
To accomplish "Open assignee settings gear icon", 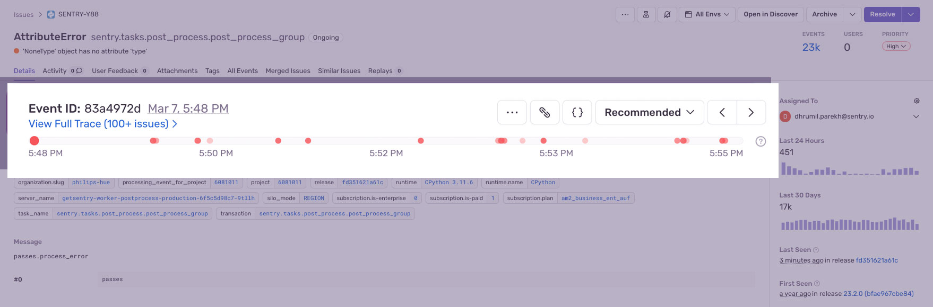I will click(x=917, y=101).
